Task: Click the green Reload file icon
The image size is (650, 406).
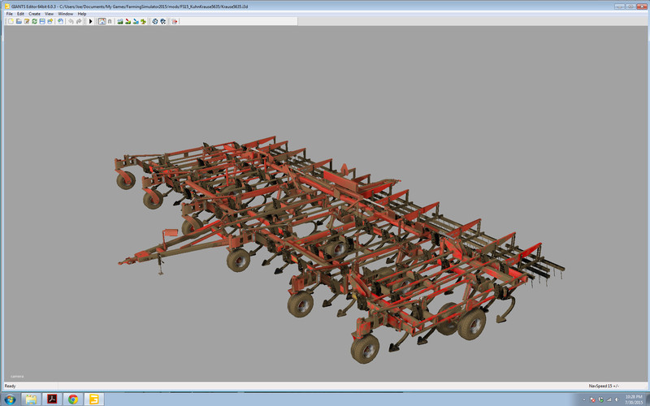Action: [34, 21]
